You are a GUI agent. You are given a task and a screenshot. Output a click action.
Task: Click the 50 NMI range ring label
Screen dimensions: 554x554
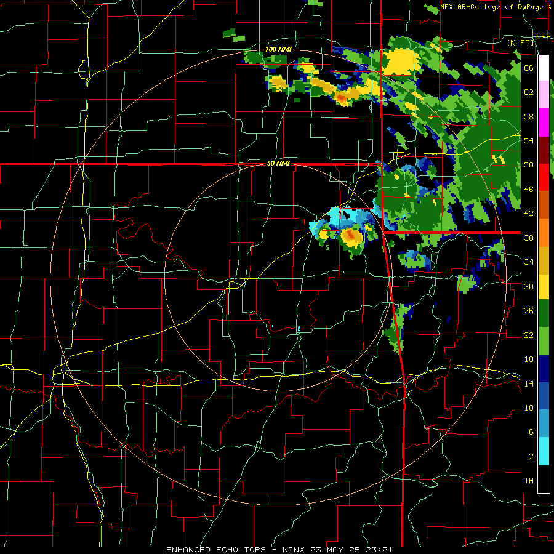(278, 163)
